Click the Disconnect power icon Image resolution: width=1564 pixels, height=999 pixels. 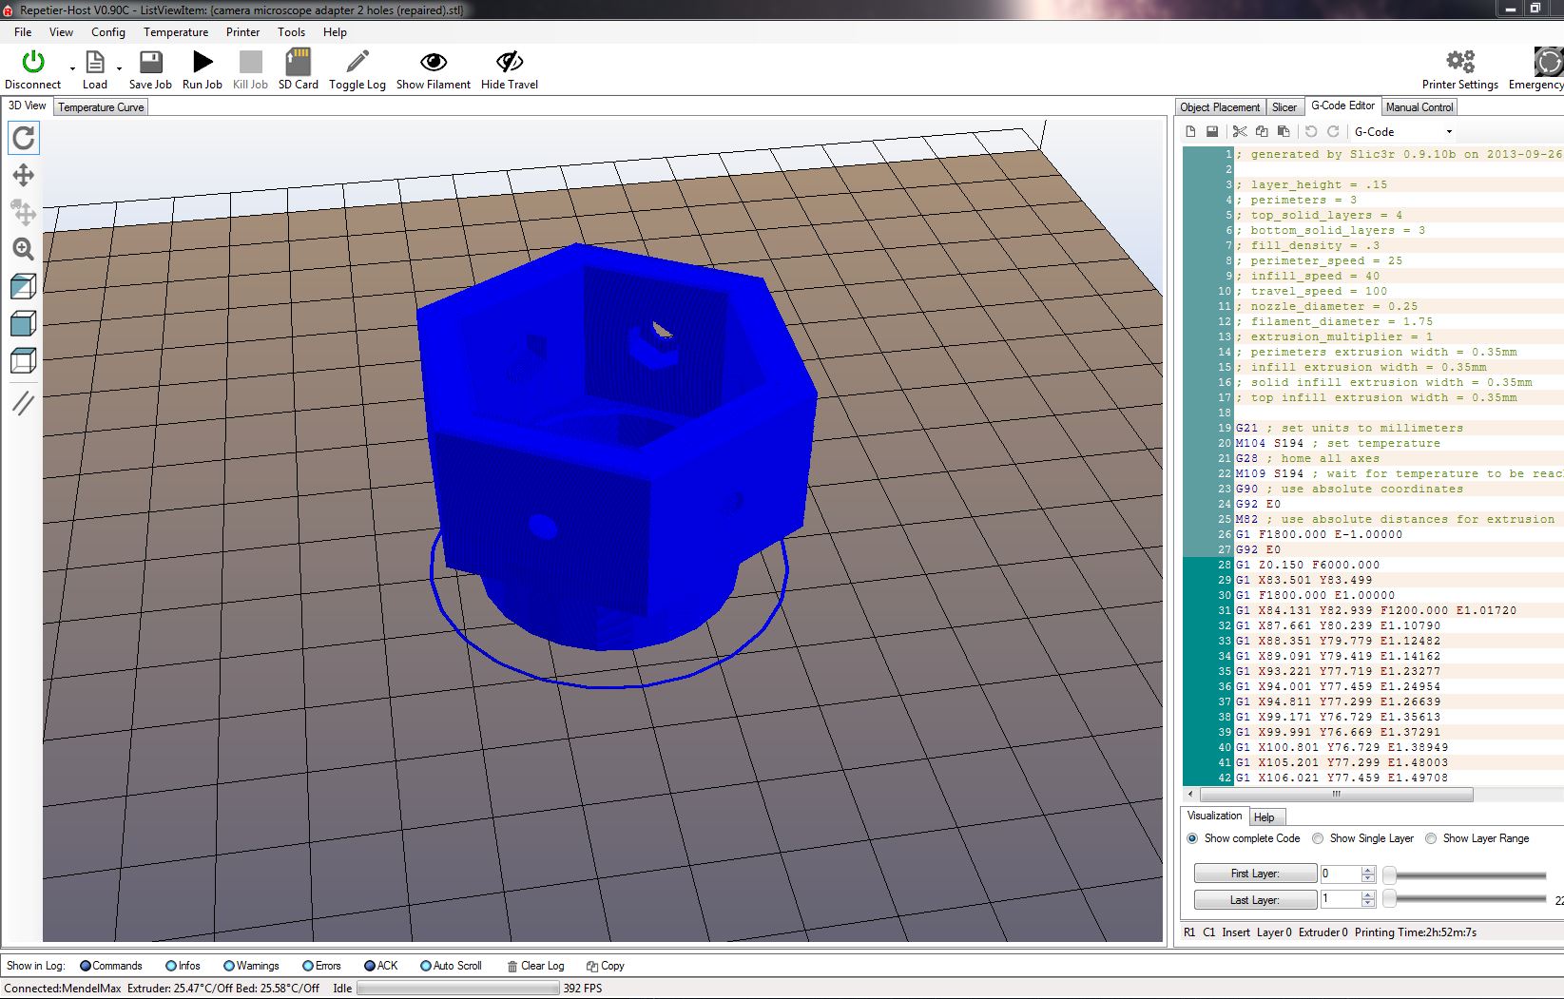click(33, 63)
